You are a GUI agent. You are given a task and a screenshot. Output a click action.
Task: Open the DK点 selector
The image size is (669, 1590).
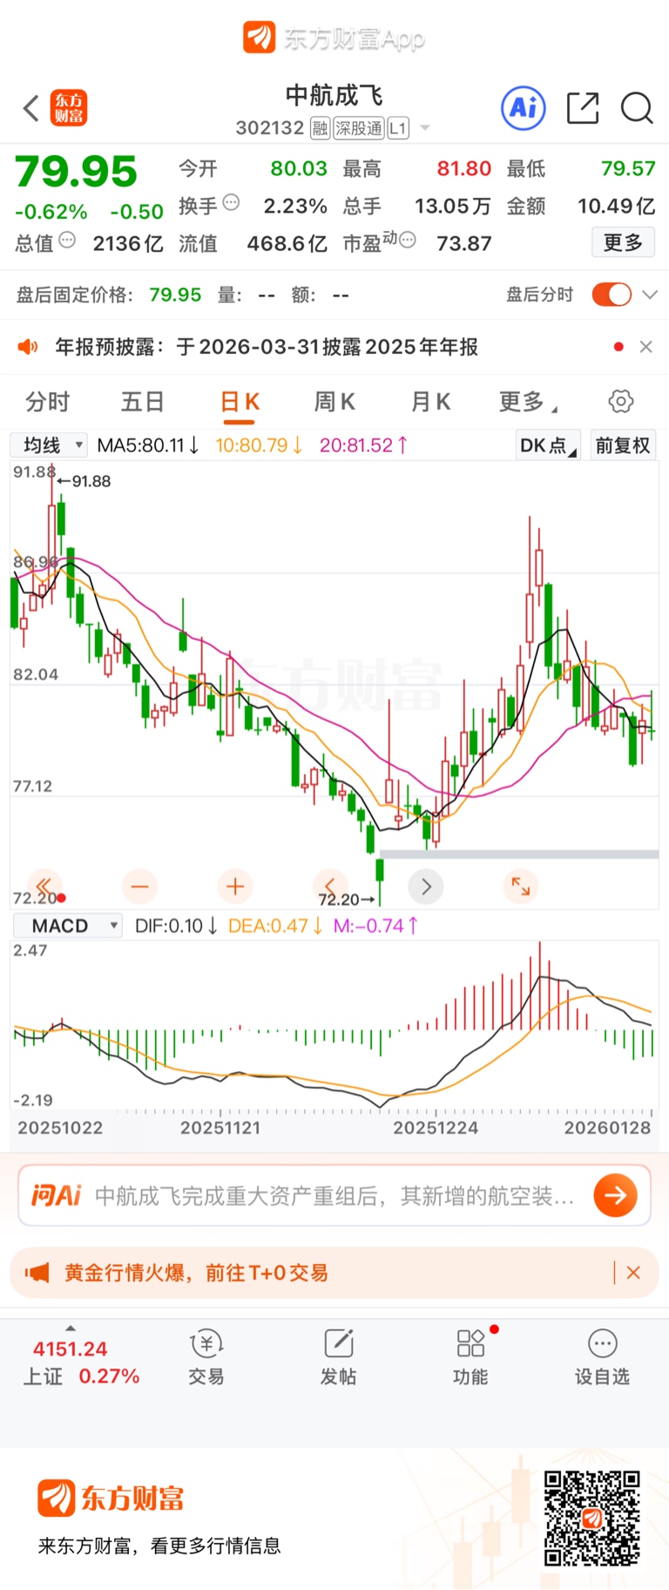[x=548, y=445]
